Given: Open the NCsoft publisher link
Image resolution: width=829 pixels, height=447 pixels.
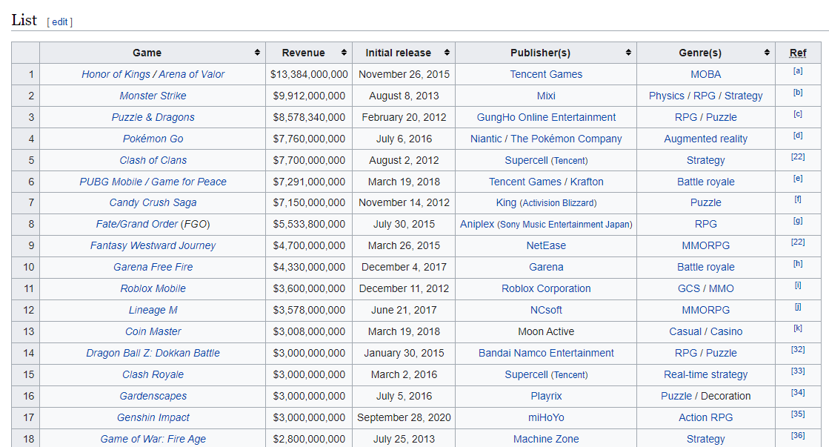Looking at the screenshot, I should click(546, 310).
